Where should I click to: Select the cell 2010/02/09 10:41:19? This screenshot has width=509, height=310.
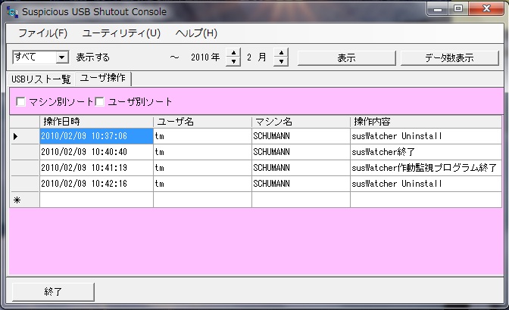(96, 168)
